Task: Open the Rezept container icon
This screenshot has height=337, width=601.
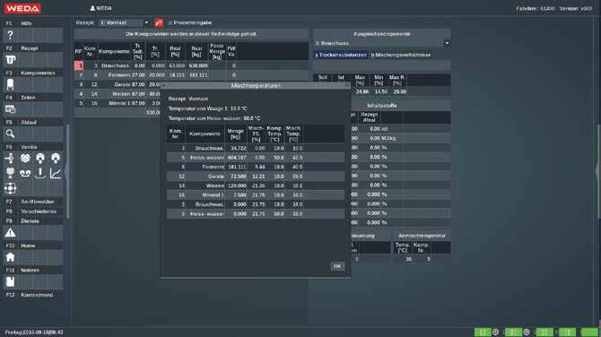Action: pos(10,60)
